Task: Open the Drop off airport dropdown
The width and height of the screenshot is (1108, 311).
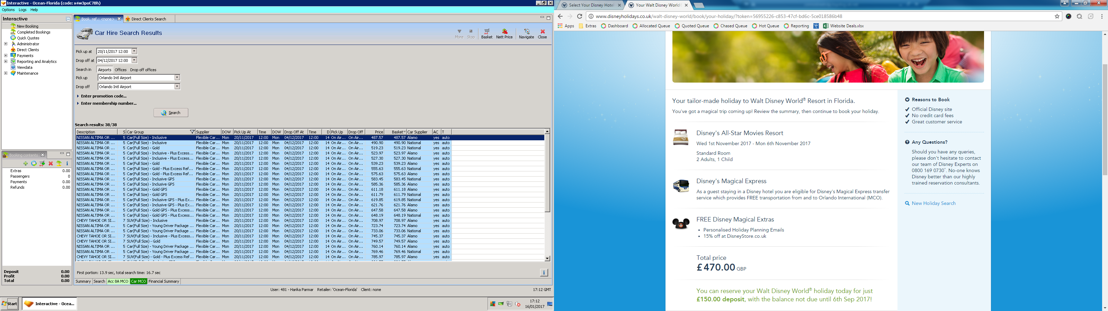Action: point(177,86)
